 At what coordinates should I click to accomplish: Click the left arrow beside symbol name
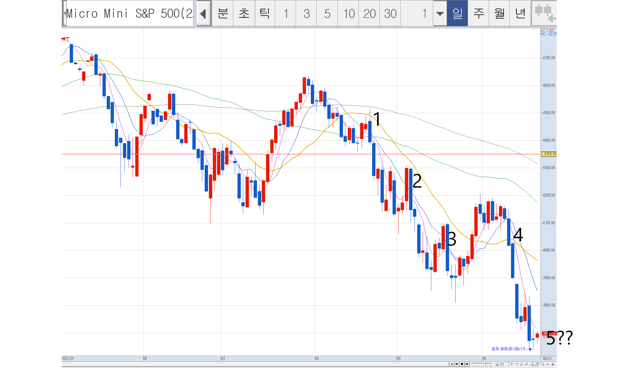(x=203, y=14)
